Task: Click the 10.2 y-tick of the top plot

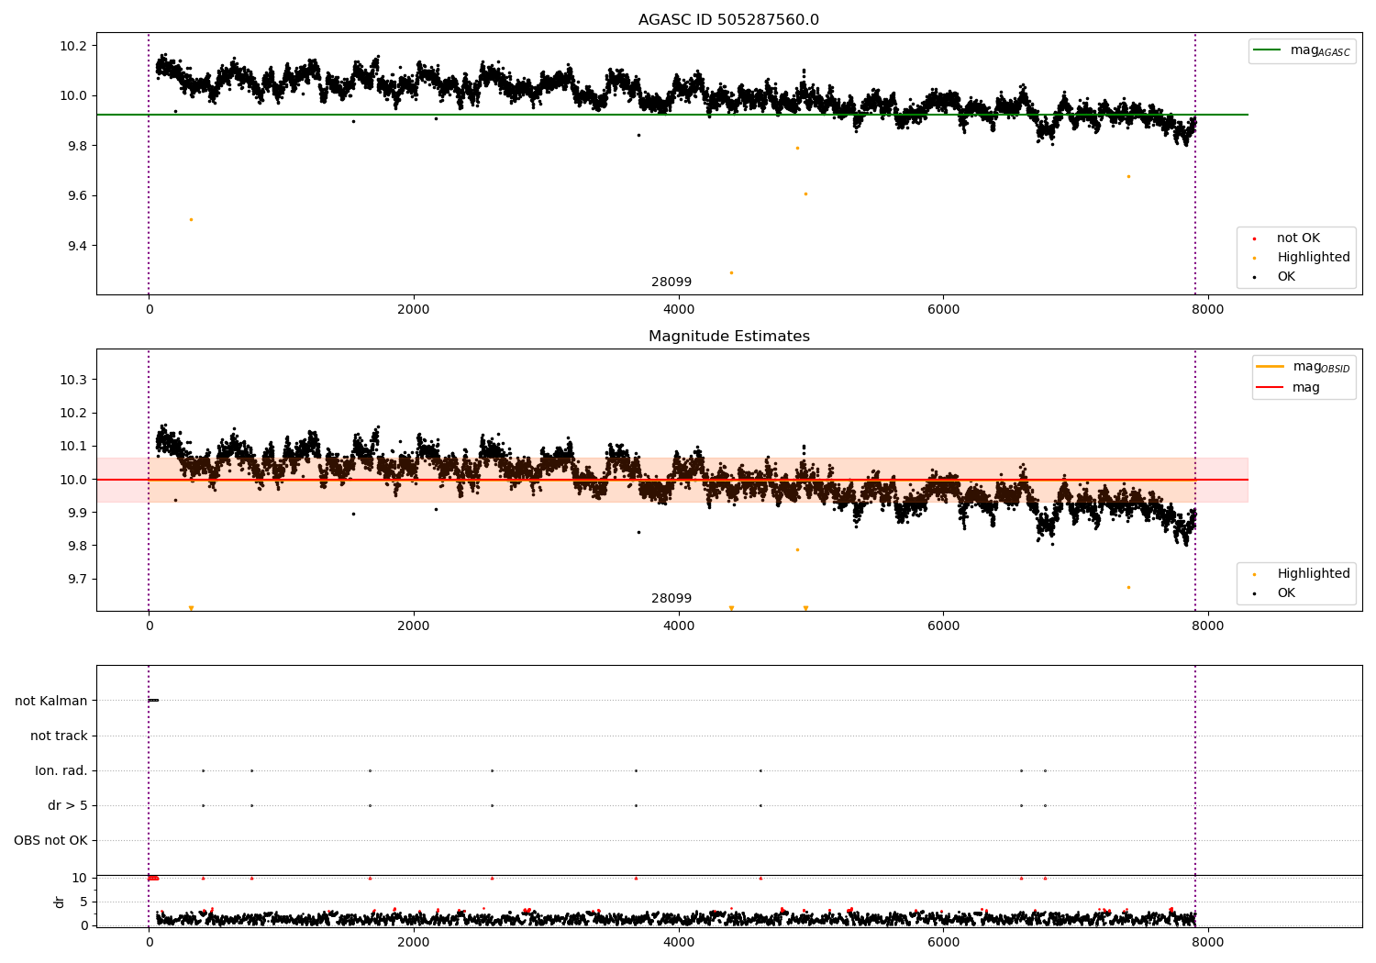Action: pyautogui.click(x=72, y=46)
